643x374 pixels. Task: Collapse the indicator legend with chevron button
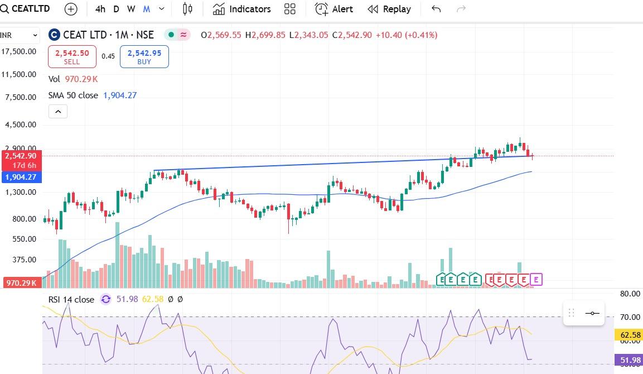58,112
